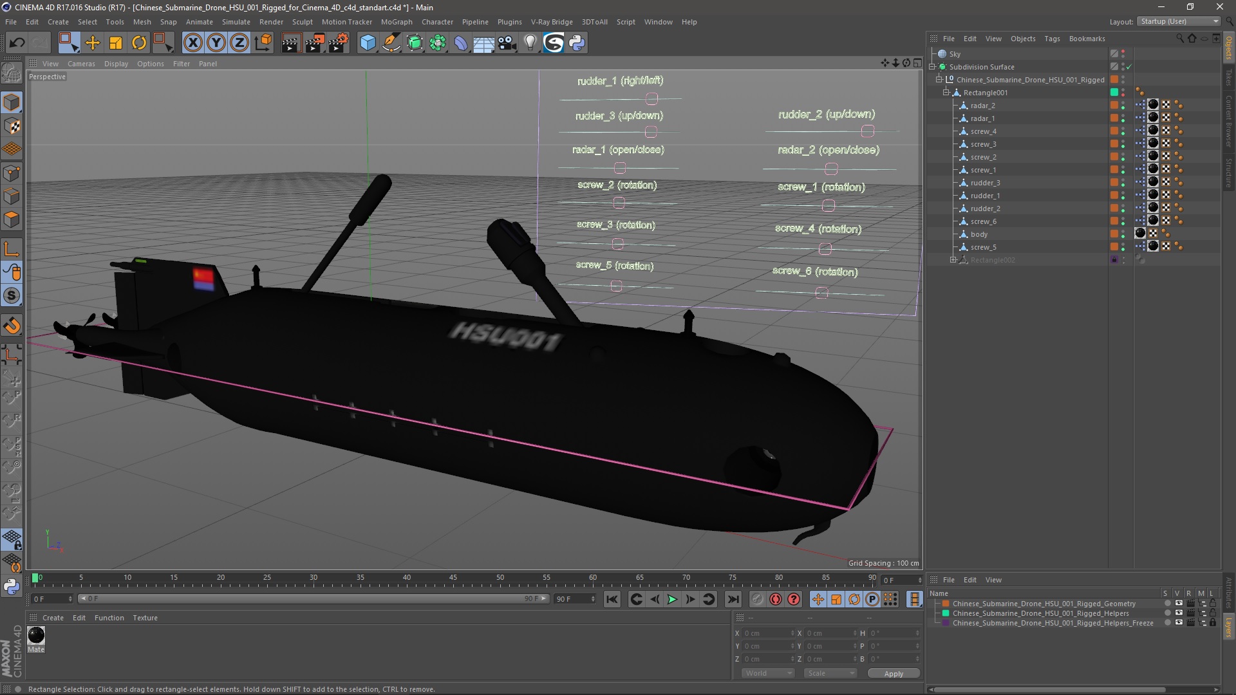Click the Mate material thumbnail
Viewport: 1236px width, 695px height.
click(36, 635)
